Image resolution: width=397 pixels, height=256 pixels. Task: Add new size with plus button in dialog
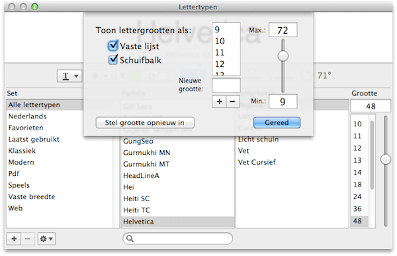219,101
